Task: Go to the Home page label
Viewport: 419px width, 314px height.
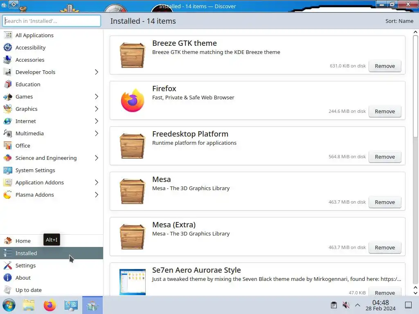Action: pyautogui.click(x=23, y=241)
